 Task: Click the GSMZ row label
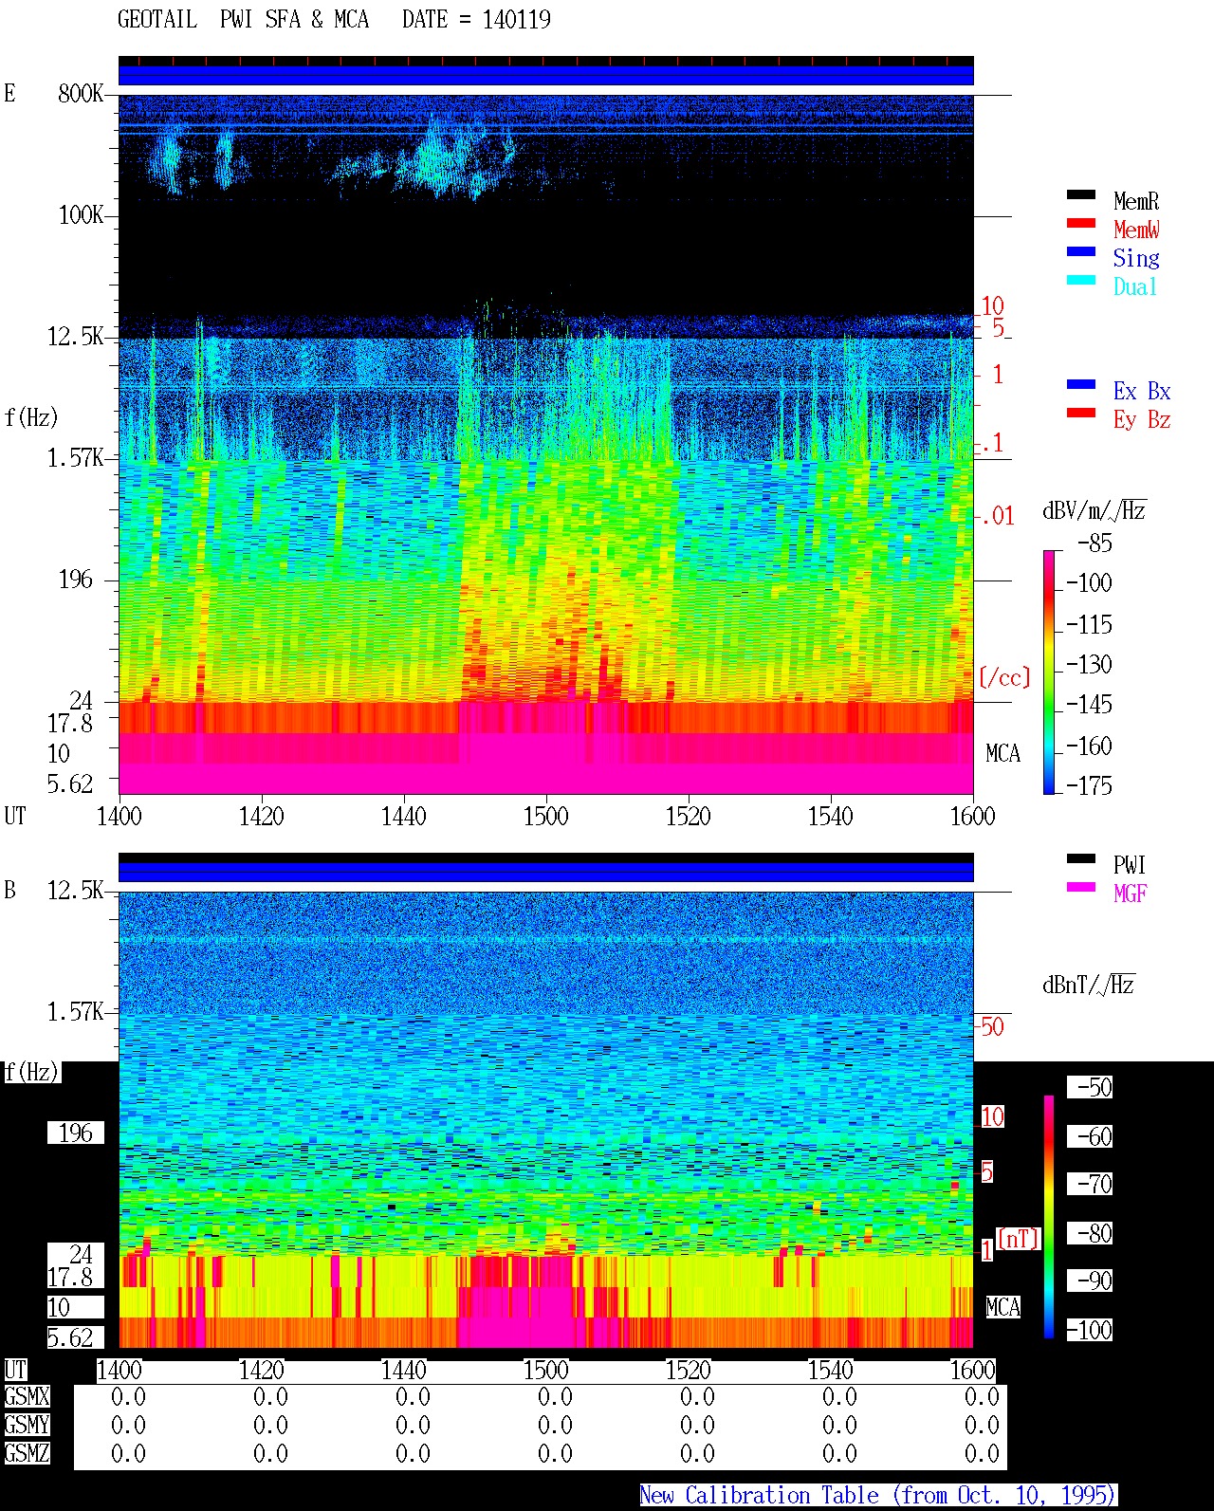[27, 1453]
